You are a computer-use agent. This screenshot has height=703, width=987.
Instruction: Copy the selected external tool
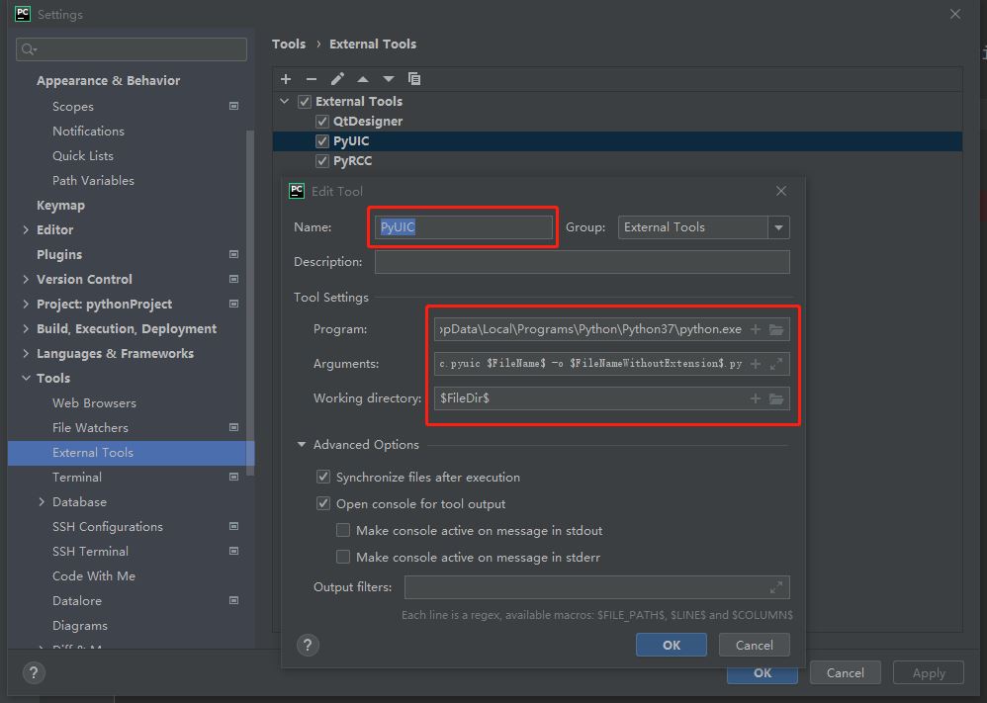click(414, 79)
